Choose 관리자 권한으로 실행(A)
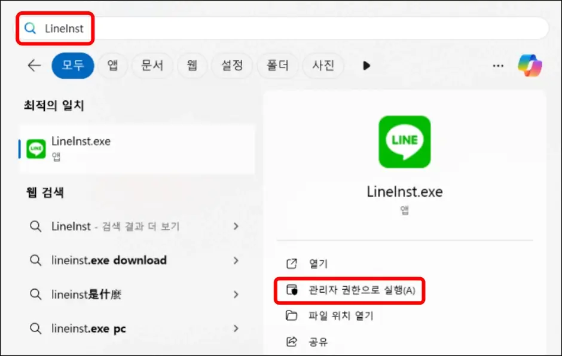Viewport: 562px width, 356px height. click(362, 290)
